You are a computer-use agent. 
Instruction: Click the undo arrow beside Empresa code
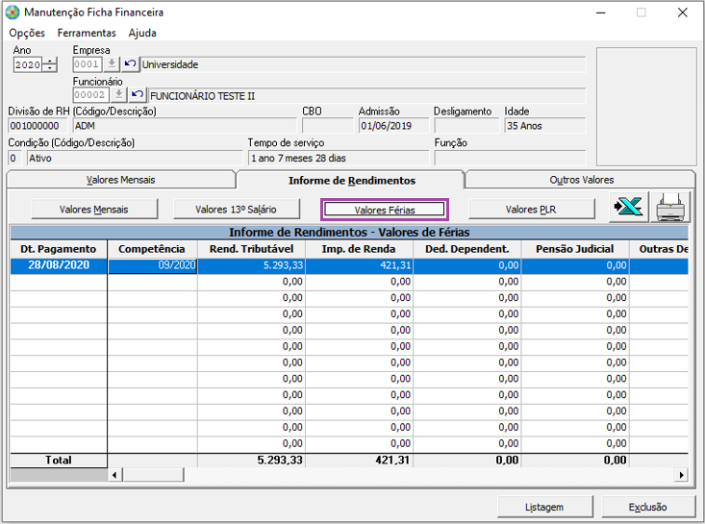[130, 64]
